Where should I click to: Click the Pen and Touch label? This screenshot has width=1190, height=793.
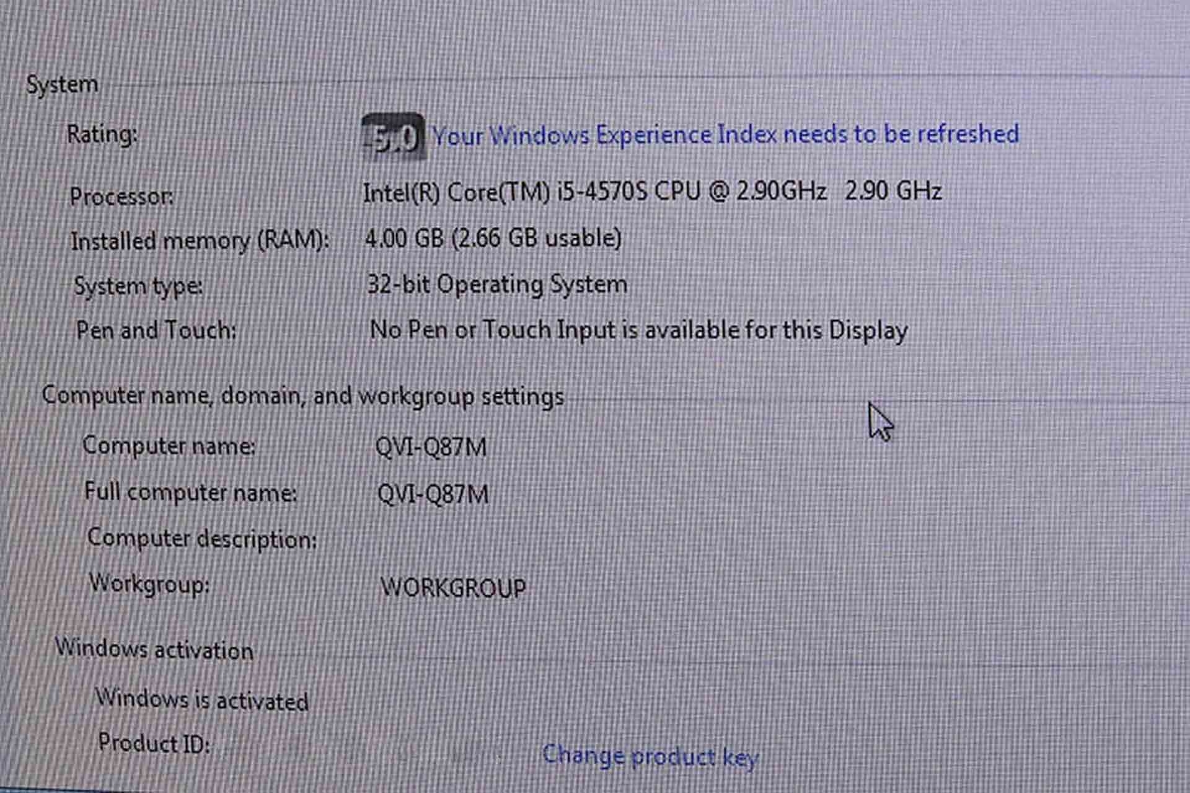(x=156, y=330)
